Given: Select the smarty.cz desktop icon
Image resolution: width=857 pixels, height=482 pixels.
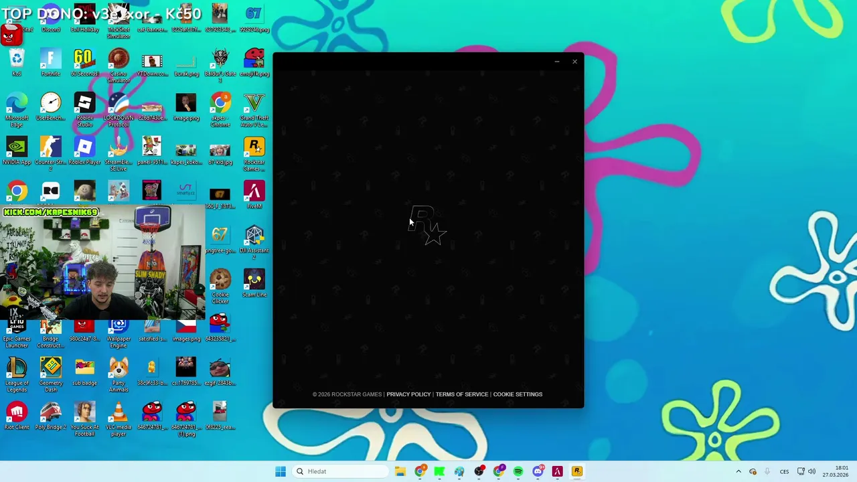Looking at the screenshot, I should (x=186, y=191).
